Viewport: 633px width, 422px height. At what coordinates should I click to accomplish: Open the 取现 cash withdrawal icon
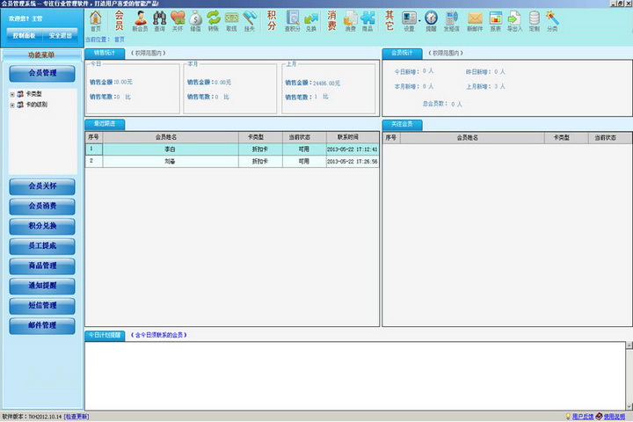231,21
